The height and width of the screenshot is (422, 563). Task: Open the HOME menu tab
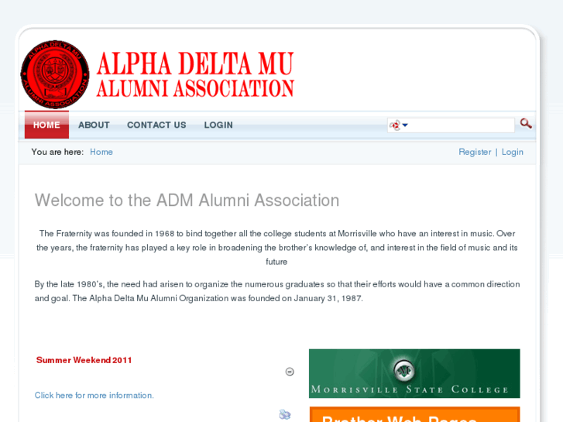[46, 125]
